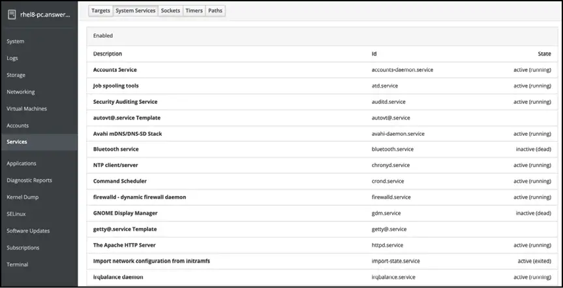Open the Accounts Service row
The height and width of the screenshot is (288, 563).
tap(115, 70)
